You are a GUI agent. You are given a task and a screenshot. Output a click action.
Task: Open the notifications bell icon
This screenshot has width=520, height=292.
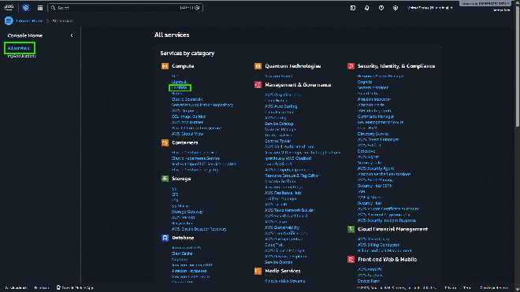click(367, 8)
